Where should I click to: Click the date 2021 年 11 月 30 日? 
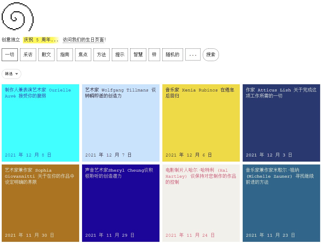[x=30, y=235]
